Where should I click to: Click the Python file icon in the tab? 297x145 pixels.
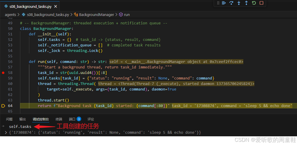[x=6, y=7]
